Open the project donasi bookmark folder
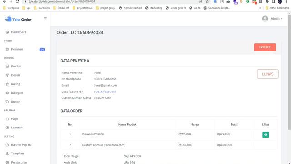The height and width of the screenshot is (164, 291). click(83, 8)
